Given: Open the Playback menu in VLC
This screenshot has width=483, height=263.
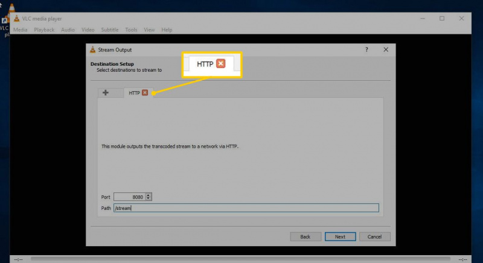Looking at the screenshot, I should pos(44,30).
